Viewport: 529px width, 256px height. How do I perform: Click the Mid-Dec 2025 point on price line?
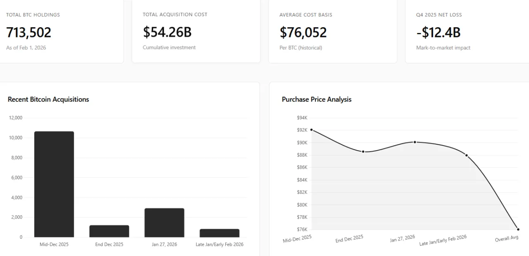coord(311,130)
